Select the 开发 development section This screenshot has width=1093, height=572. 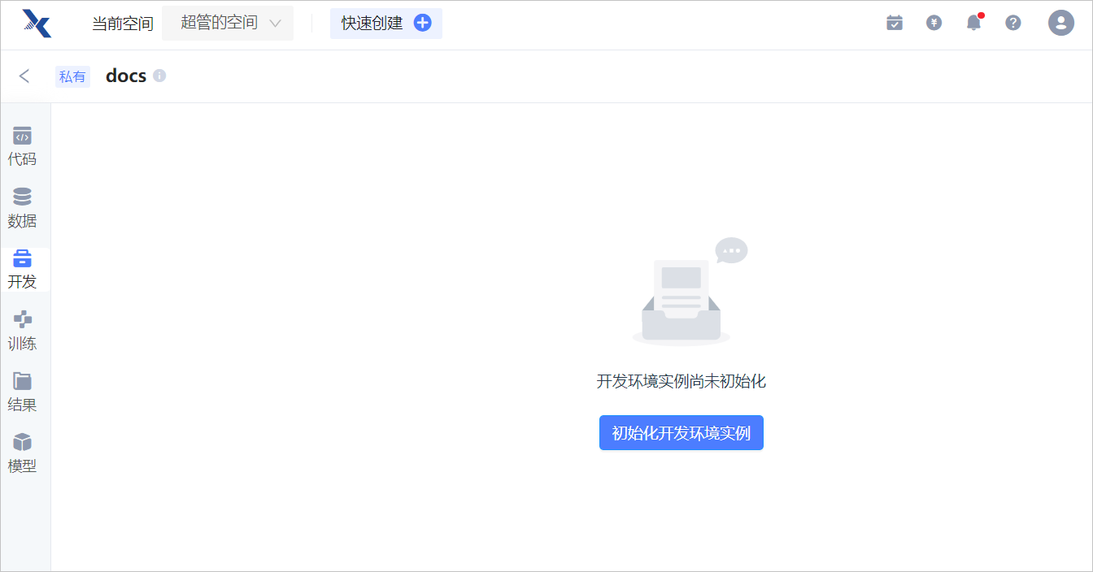click(23, 270)
